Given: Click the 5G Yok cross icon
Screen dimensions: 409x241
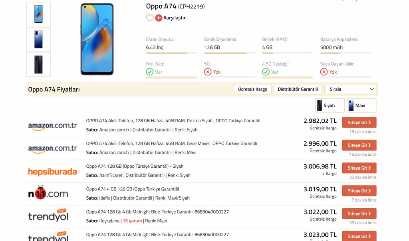Looking at the screenshot, I should coord(208,72).
